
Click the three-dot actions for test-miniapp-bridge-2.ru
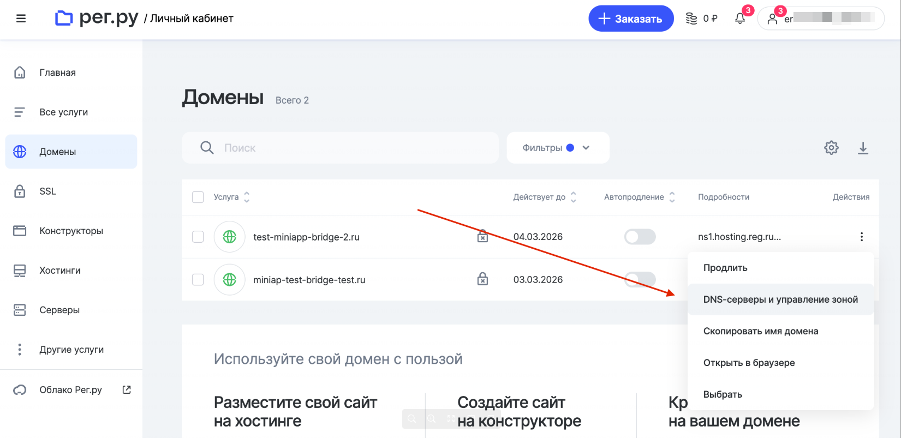click(x=862, y=237)
